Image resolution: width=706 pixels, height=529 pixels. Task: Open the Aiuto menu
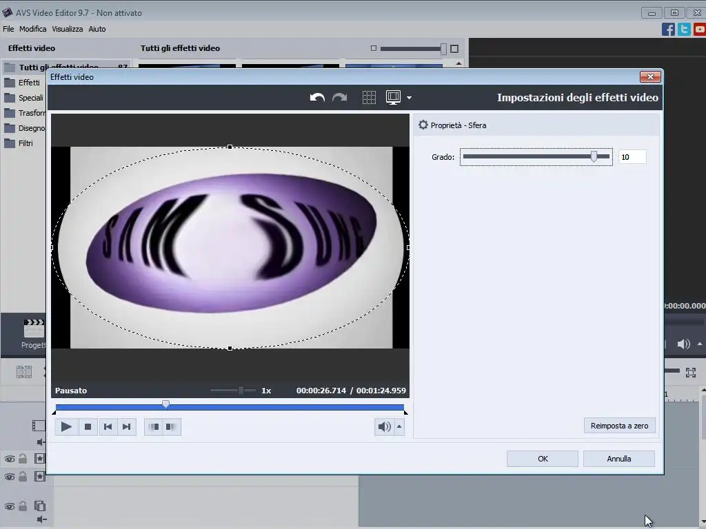[x=97, y=29]
